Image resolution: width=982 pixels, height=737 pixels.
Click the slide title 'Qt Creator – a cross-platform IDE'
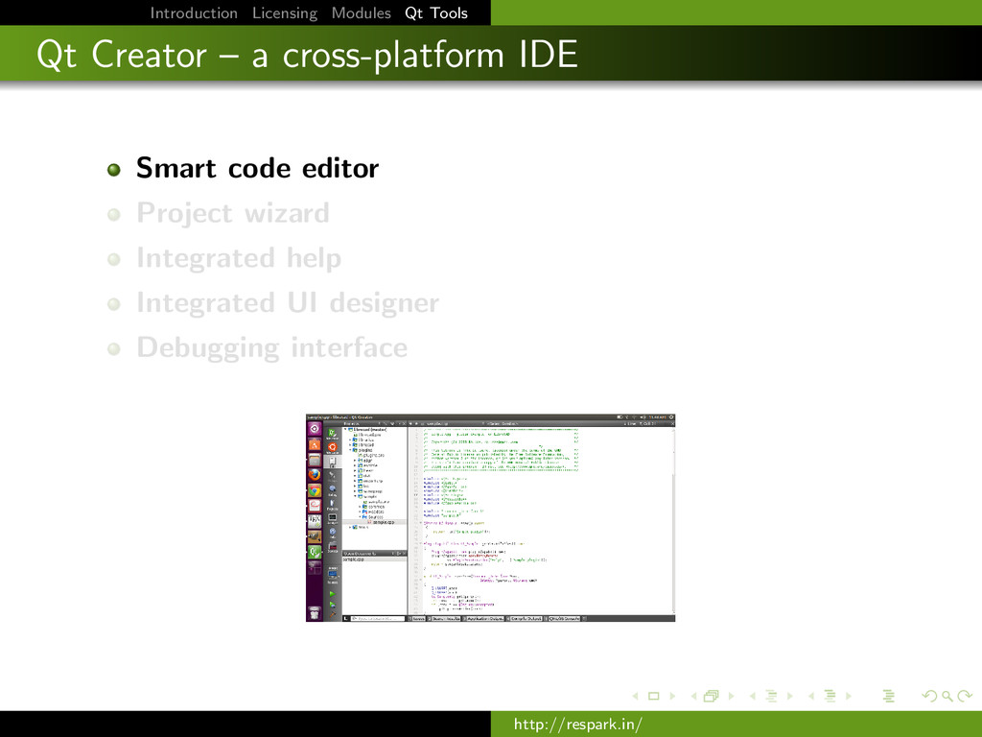point(307,55)
